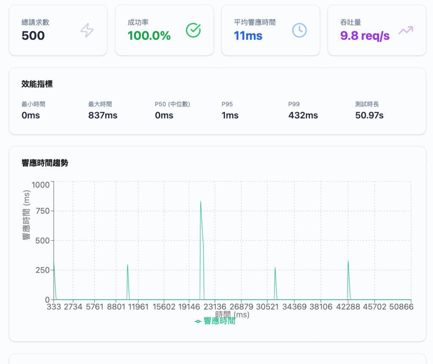Screen dimensions: 433x364
Task: Click the tallest spike peak near 837ms in chart
Action: pyautogui.click(x=200, y=202)
